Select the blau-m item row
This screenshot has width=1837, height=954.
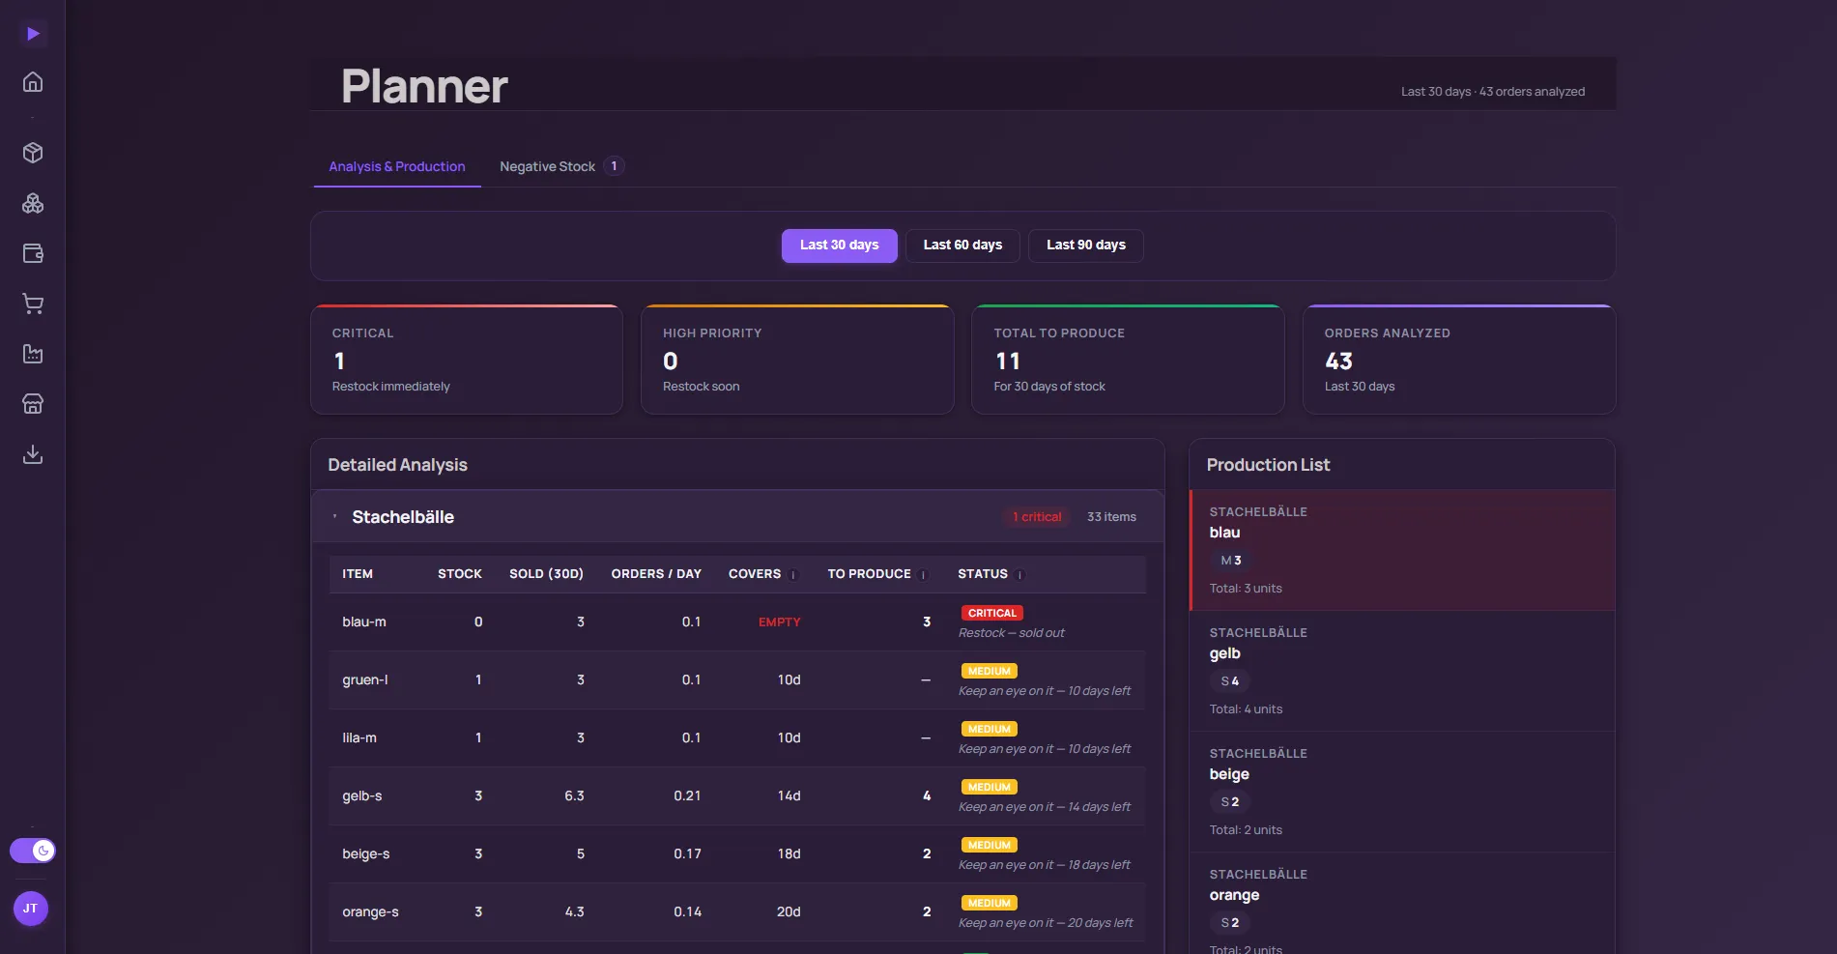pos(737,622)
